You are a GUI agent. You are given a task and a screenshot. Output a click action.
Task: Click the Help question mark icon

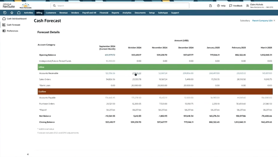point(218,6)
